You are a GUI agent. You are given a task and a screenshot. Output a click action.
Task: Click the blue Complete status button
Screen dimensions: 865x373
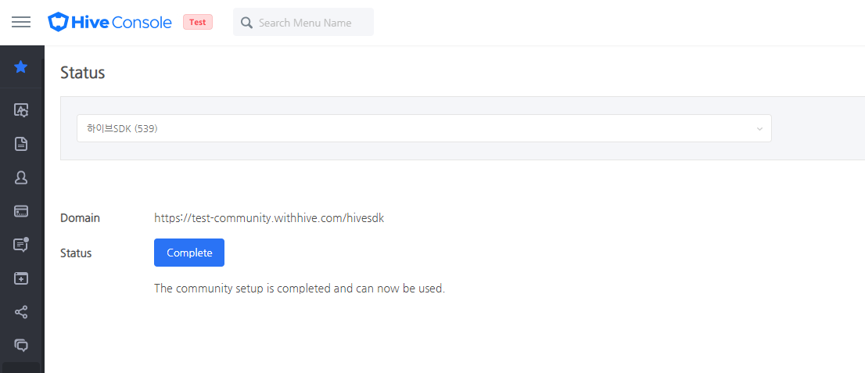[x=189, y=253]
